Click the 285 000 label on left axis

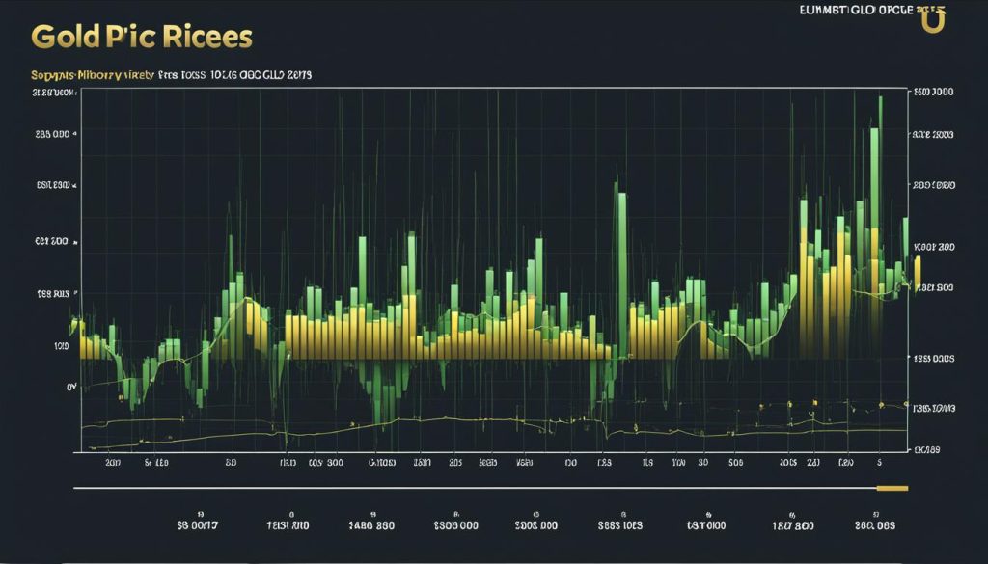(52, 136)
